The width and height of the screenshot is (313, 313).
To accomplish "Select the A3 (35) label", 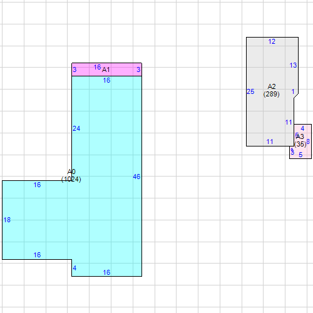I will click(300, 140).
